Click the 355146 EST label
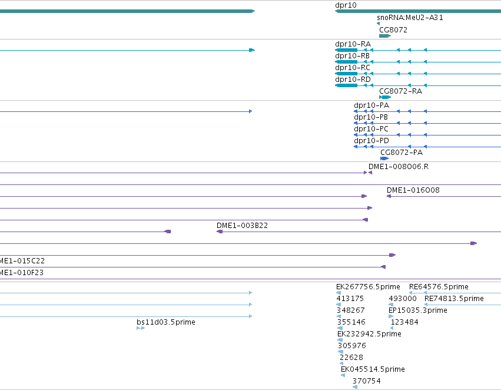The image size is (501, 390). coord(351,323)
